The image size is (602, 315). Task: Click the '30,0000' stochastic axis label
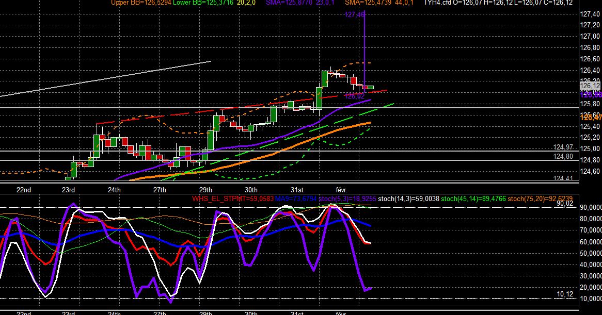coord(591,276)
